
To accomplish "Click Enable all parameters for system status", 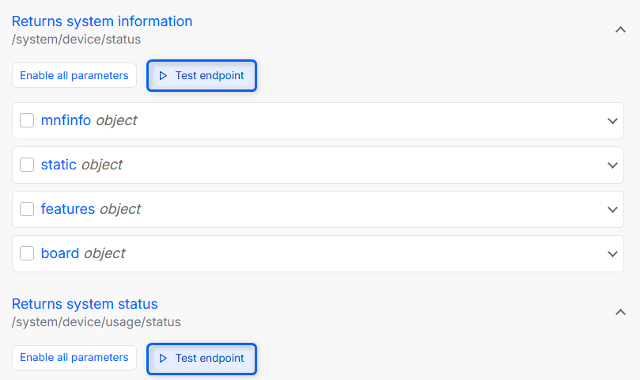I will (x=74, y=358).
